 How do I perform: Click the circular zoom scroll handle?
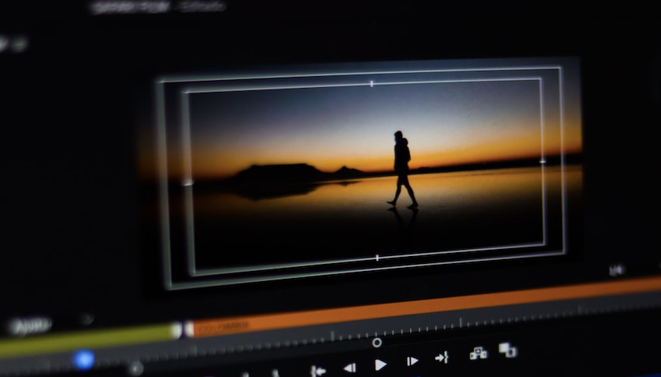[x=377, y=343]
